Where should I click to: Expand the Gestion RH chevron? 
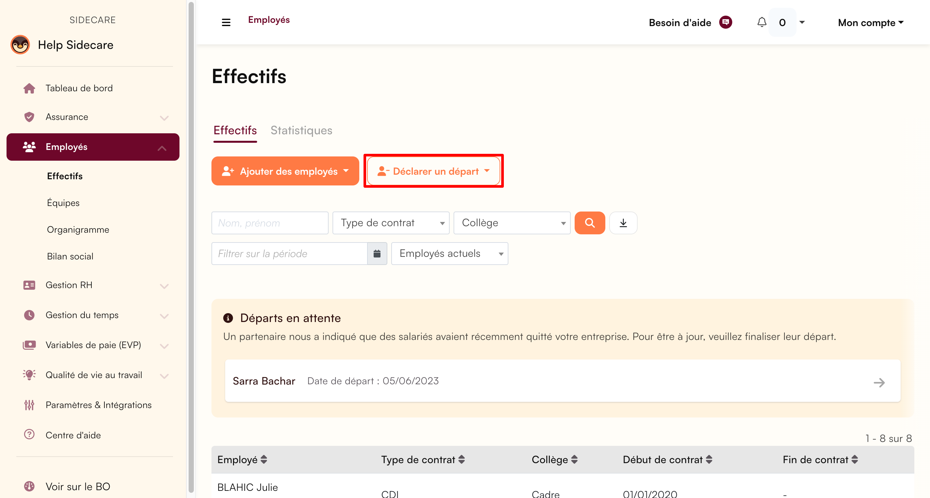(x=164, y=286)
